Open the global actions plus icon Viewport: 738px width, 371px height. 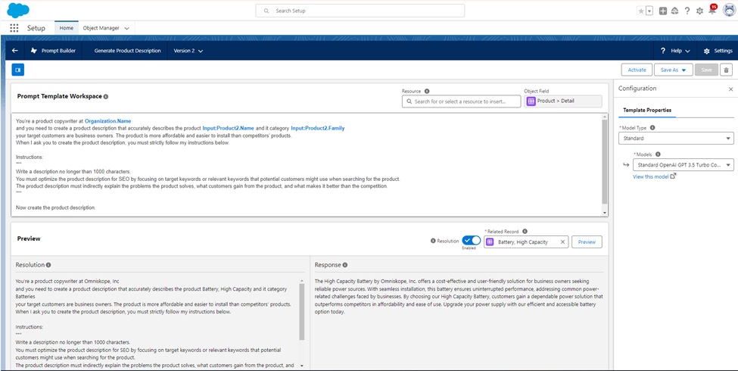click(663, 11)
